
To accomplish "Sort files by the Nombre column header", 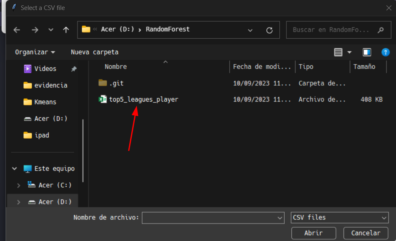I will 116,67.
